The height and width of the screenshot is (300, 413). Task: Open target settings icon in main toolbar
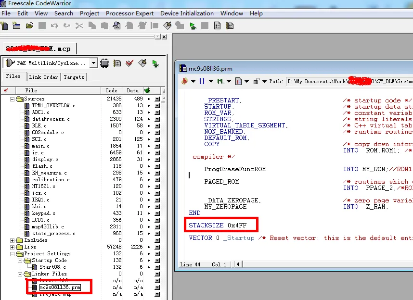click(x=217, y=26)
